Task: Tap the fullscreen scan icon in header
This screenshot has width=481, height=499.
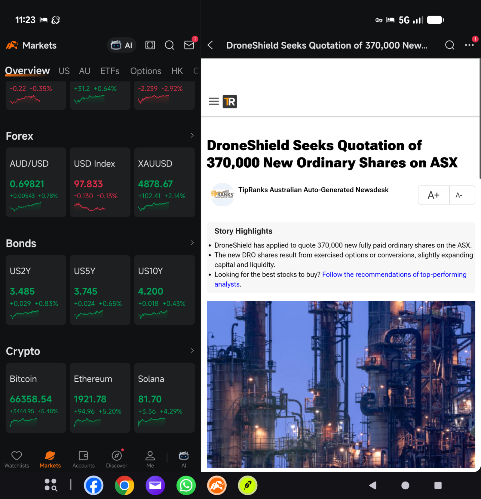Action: pyautogui.click(x=150, y=45)
